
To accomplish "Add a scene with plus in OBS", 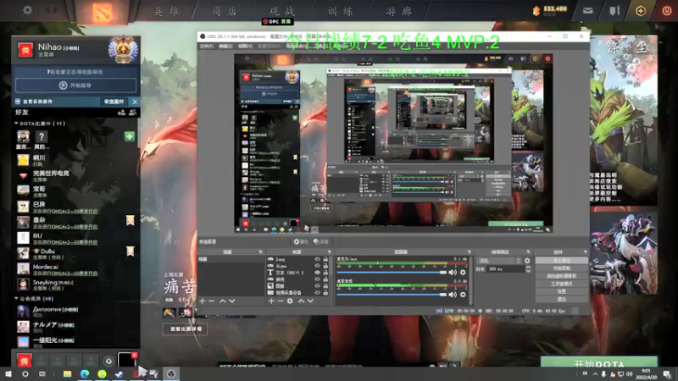I will [202, 301].
